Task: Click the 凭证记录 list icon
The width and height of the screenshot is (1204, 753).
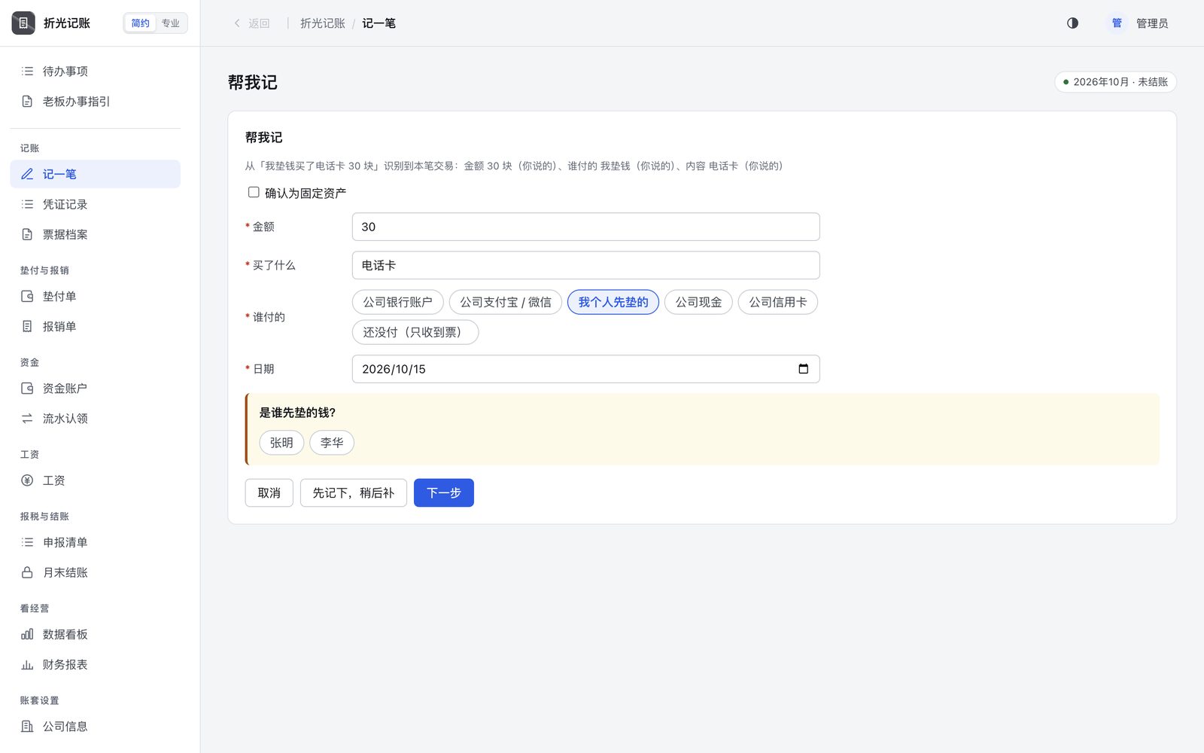Action: pyautogui.click(x=27, y=204)
